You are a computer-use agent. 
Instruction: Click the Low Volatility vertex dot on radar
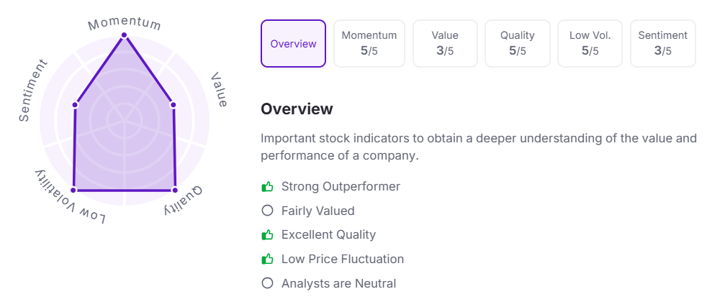[73, 191]
